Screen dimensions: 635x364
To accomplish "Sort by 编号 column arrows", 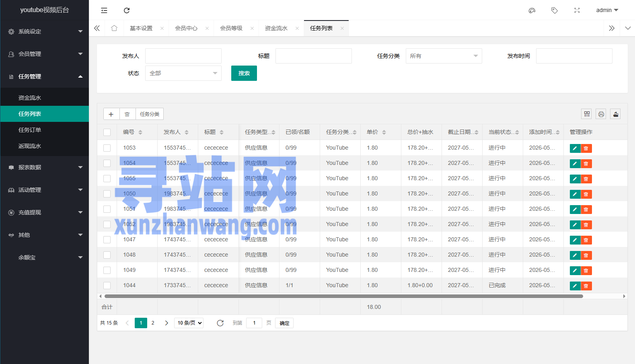I will coord(140,132).
